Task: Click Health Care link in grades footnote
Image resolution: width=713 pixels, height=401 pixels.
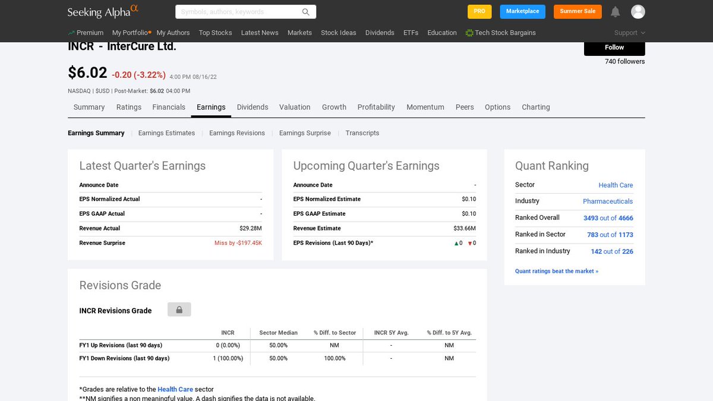Action: [175, 389]
